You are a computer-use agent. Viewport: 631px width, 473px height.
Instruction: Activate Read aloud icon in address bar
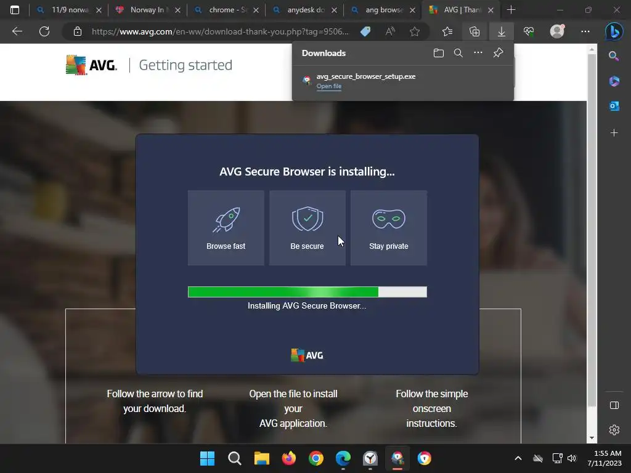tap(390, 31)
